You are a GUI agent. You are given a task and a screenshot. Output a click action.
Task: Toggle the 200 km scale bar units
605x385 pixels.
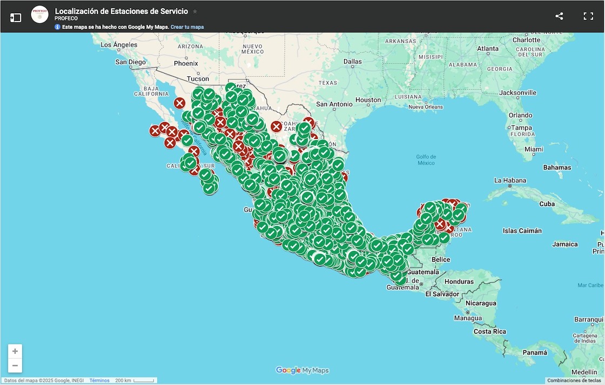(135, 381)
